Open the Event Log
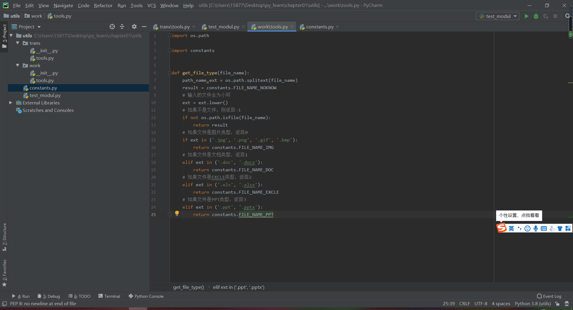Screen dimensions: 573x310 tap(549, 296)
